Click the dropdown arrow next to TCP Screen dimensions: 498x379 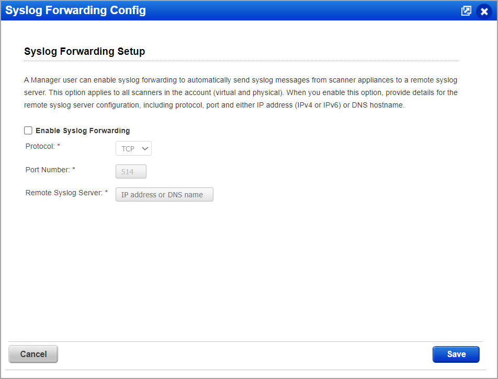pyautogui.click(x=145, y=148)
